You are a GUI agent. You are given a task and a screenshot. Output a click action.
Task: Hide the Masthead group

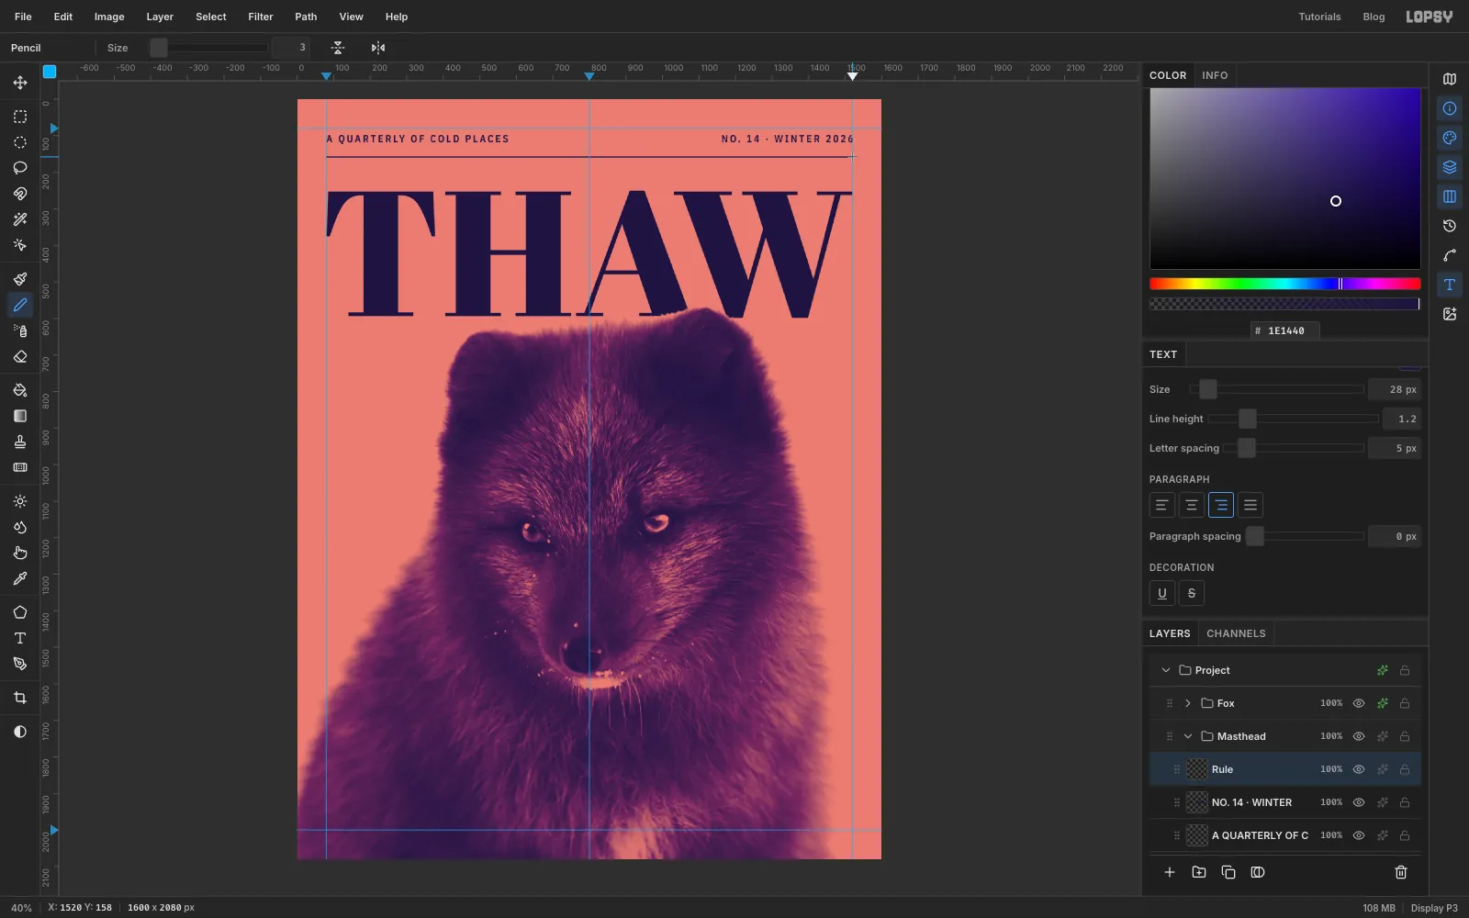(x=1359, y=736)
